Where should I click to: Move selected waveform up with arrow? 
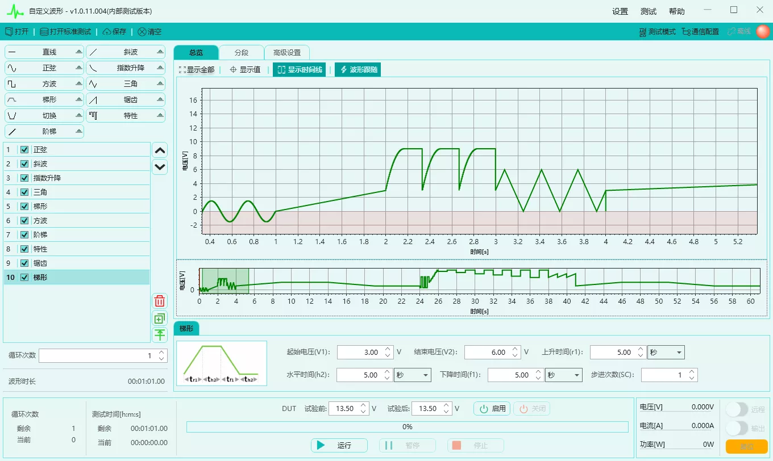160,150
